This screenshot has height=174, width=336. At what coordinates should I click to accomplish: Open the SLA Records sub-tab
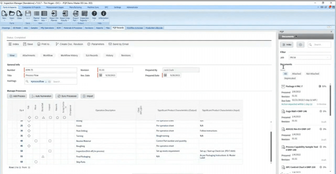point(92,56)
